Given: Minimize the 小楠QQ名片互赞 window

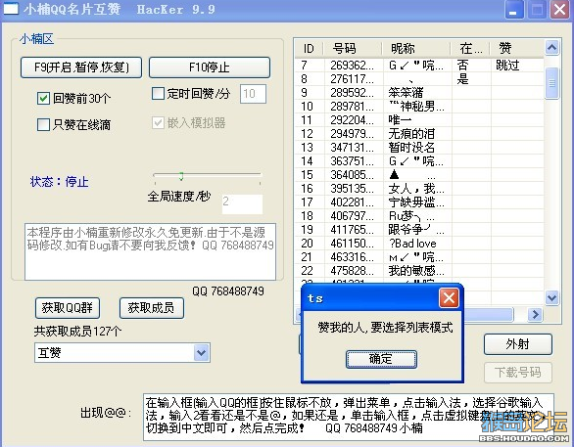Looking at the screenshot, I should point(514,10).
